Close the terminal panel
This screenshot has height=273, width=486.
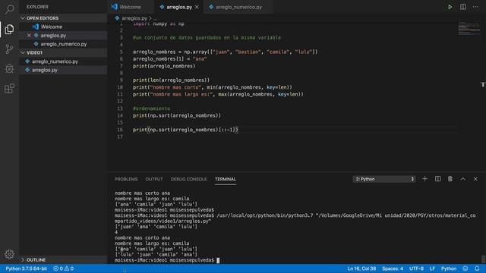(x=475, y=179)
